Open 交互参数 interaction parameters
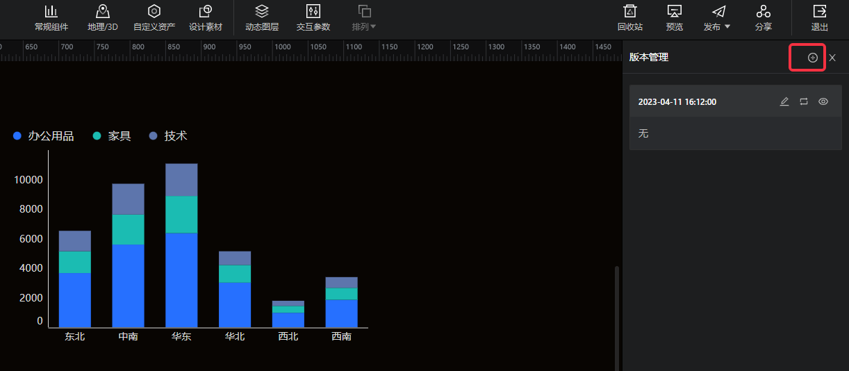Viewport: 849px width, 371px height. (313, 18)
